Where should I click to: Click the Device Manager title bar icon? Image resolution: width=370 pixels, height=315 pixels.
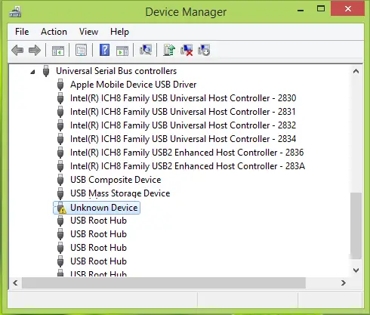[15, 12]
